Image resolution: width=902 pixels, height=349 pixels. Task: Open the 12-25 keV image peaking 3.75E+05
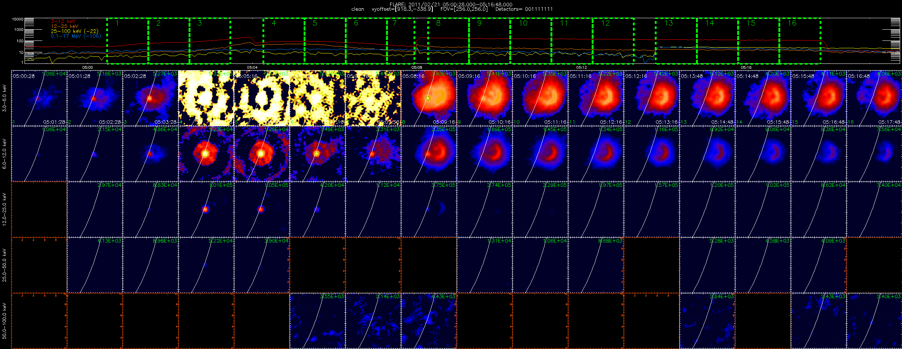[429, 209]
